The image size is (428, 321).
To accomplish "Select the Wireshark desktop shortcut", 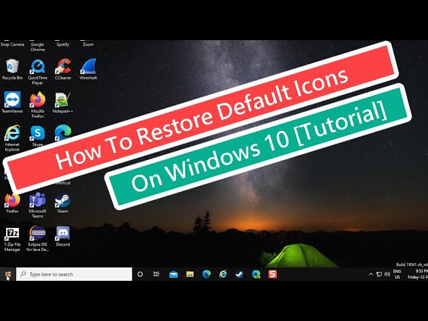I will click(x=88, y=70).
